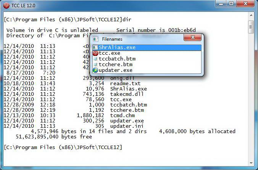Screen dimensions: 258x170
Task: Click updater.exe in the directory listing output
Action: pyautogui.click(x=127, y=121)
